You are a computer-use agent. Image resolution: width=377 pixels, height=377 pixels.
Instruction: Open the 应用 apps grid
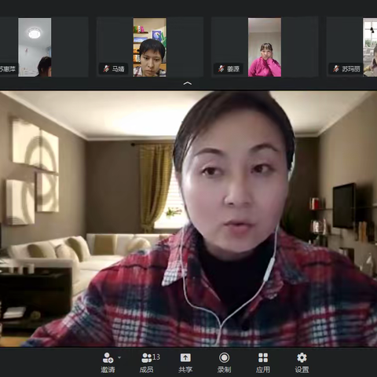(x=263, y=357)
